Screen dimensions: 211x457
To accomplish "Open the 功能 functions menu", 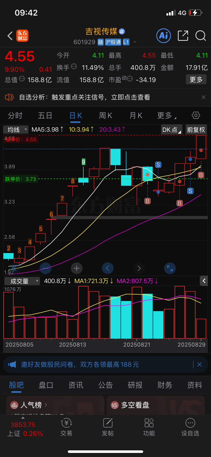I will pyautogui.click(x=149, y=427).
